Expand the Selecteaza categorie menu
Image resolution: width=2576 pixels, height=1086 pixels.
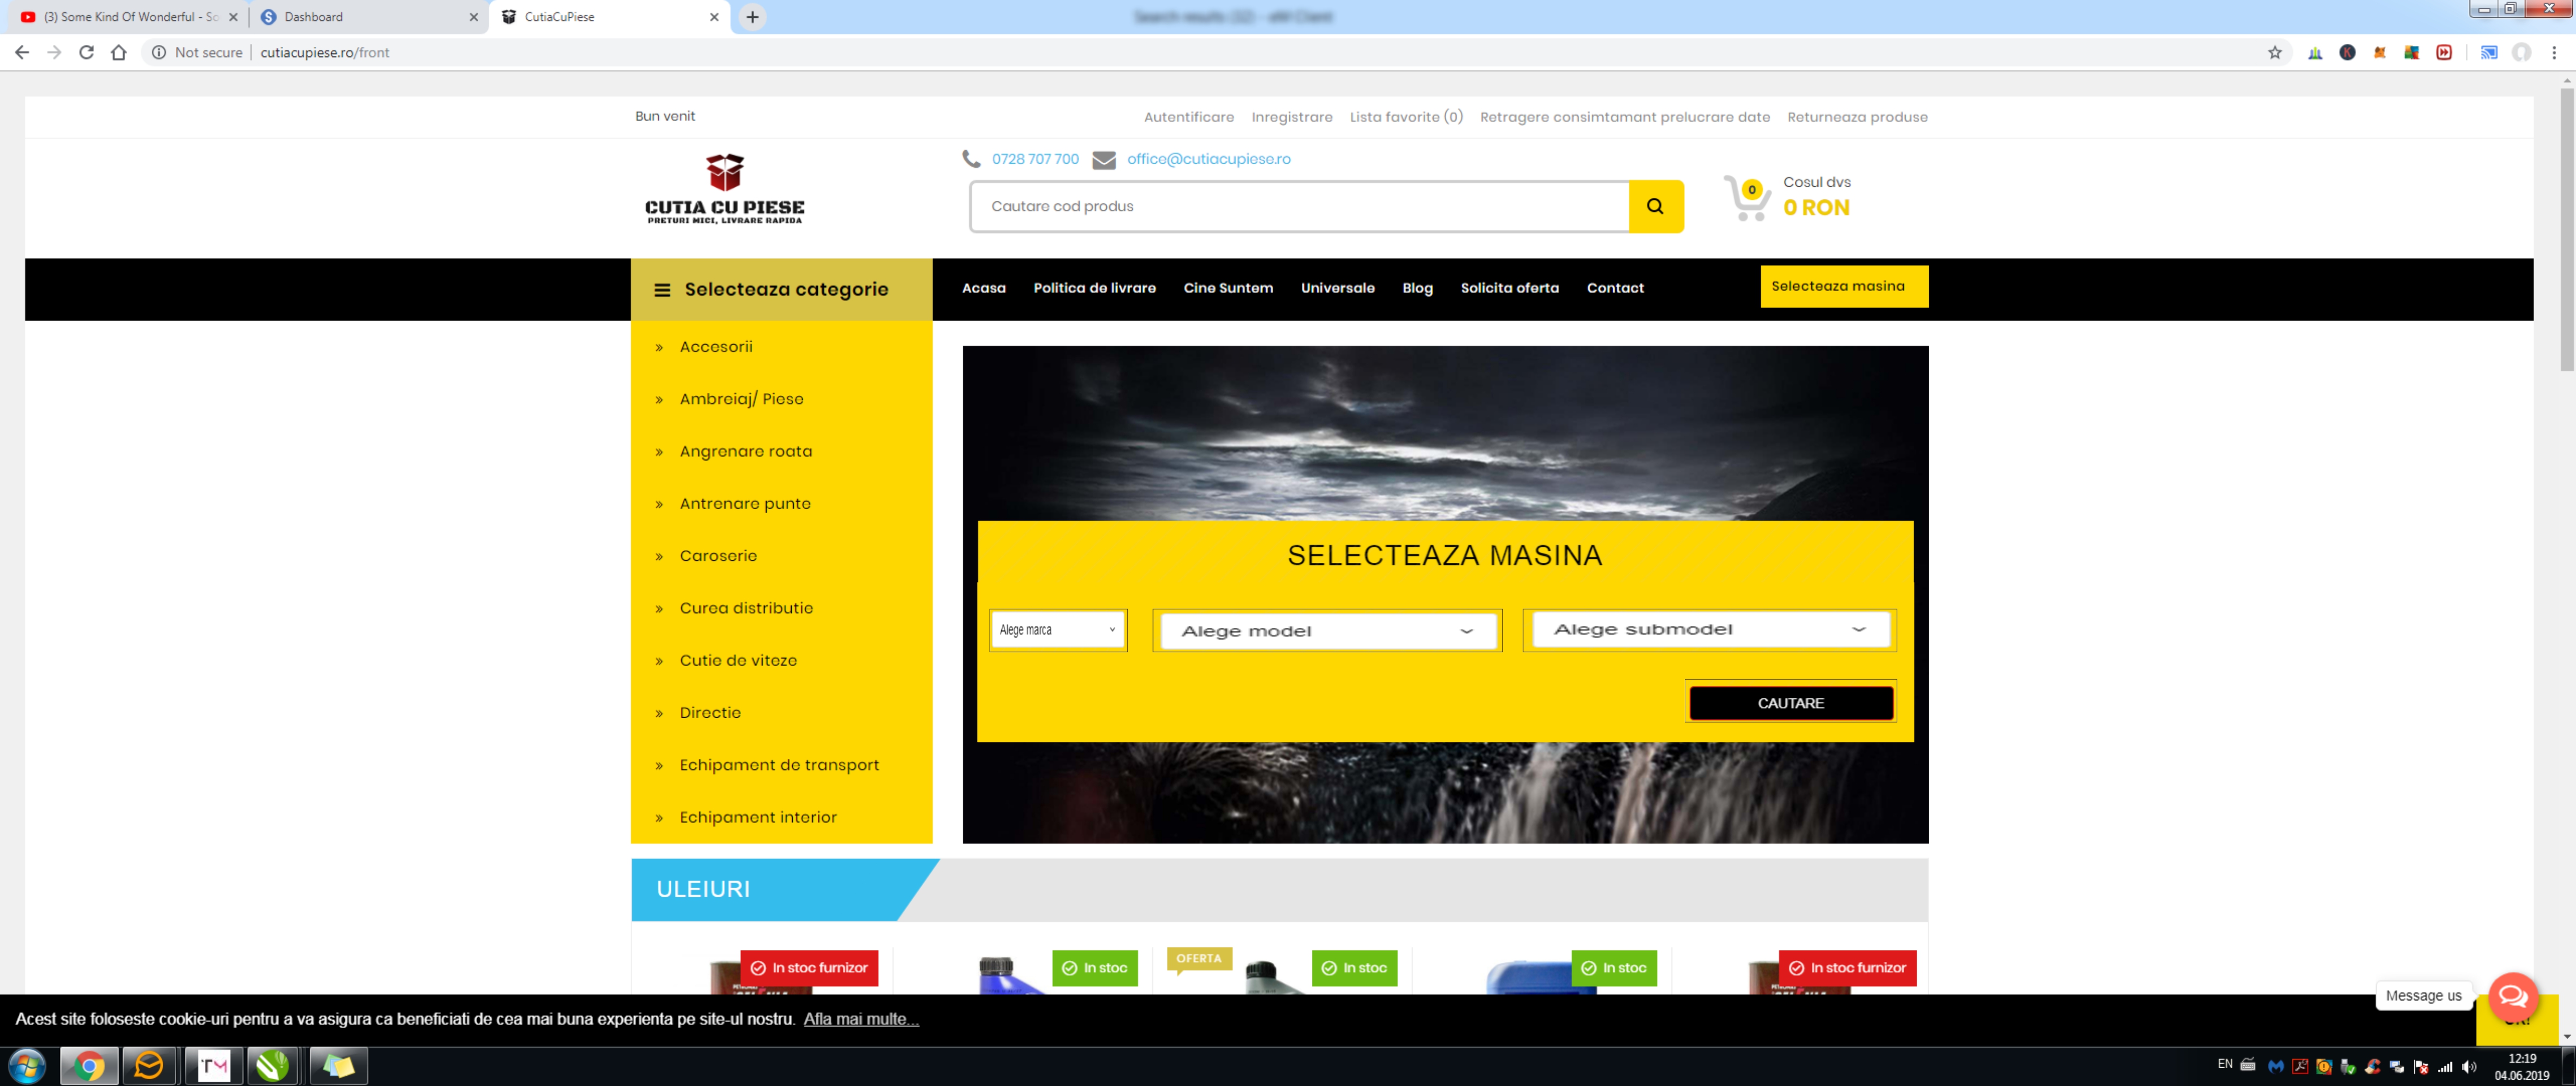(x=781, y=290)
